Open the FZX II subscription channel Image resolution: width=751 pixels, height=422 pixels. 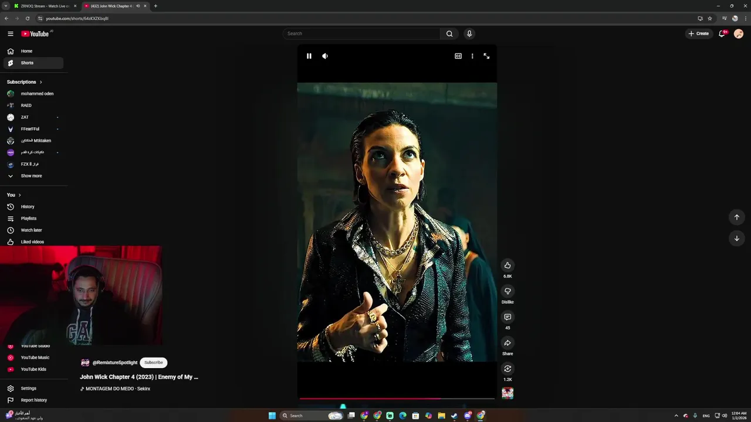[x=33, y=164]
